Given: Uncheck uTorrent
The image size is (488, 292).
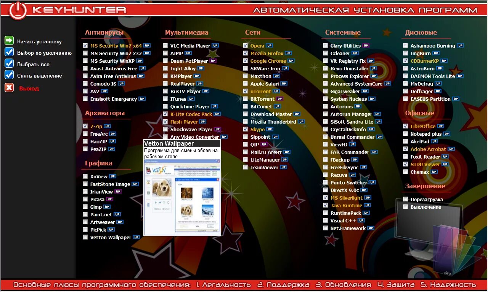Looking at the screenshot, I should (245, 91).
